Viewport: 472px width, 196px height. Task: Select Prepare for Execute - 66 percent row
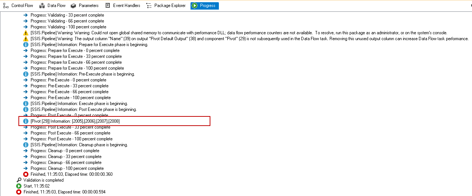point(76,62)
